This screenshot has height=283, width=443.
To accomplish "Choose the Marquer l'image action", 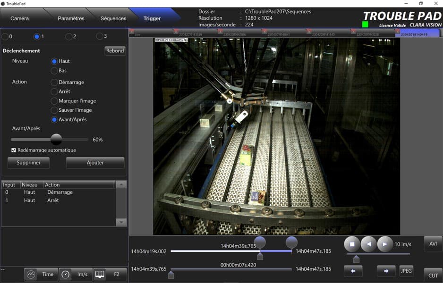I will [x=54, y=101].
